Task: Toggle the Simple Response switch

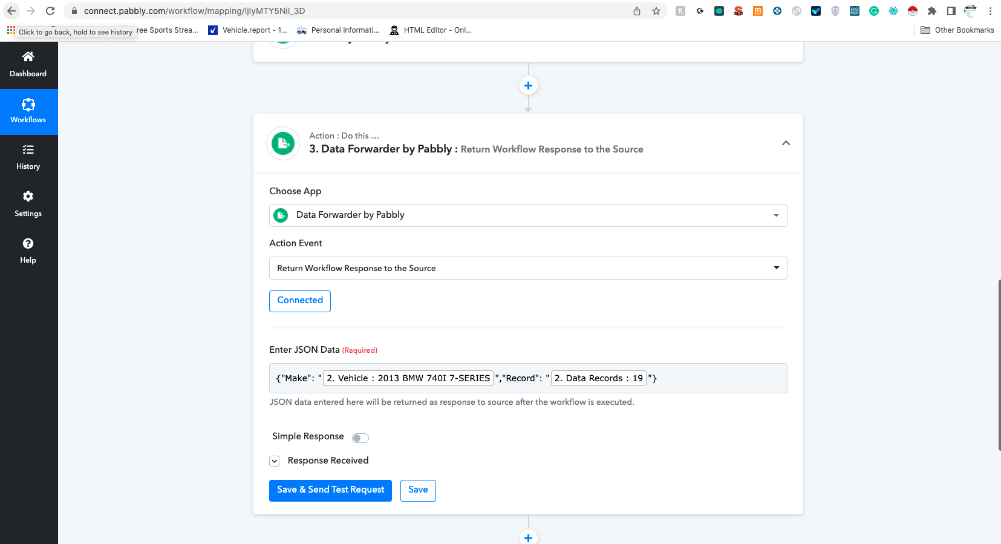Action: tap(360, 437)
